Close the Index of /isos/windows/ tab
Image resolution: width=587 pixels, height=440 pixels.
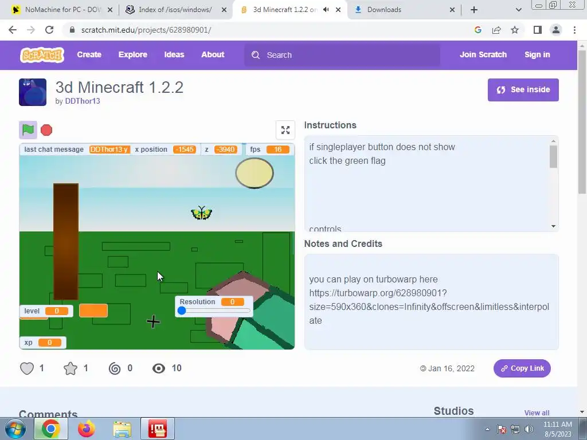point(224,10)
